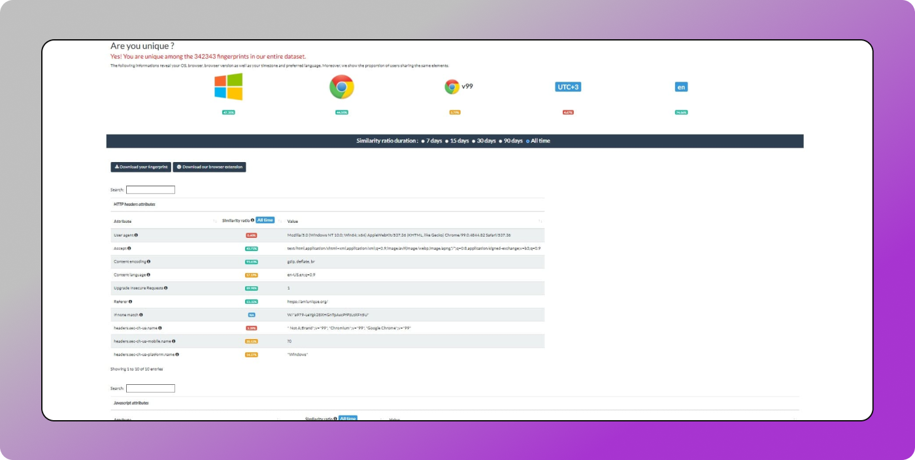The image size is (915, 460).
Task: Click info icon beside Content encoding
Action: pyautogui.click(x=149, y=261)
